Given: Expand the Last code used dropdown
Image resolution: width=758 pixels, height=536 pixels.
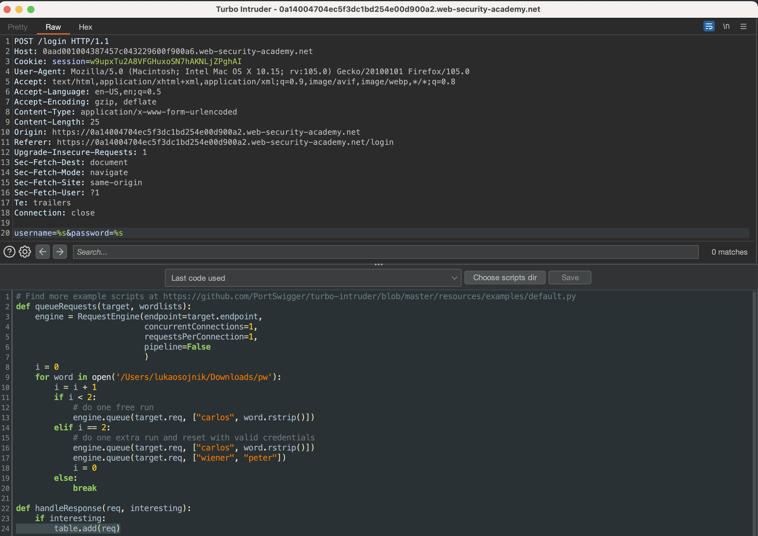Looking at the screenshot, I should coord(310,278).
